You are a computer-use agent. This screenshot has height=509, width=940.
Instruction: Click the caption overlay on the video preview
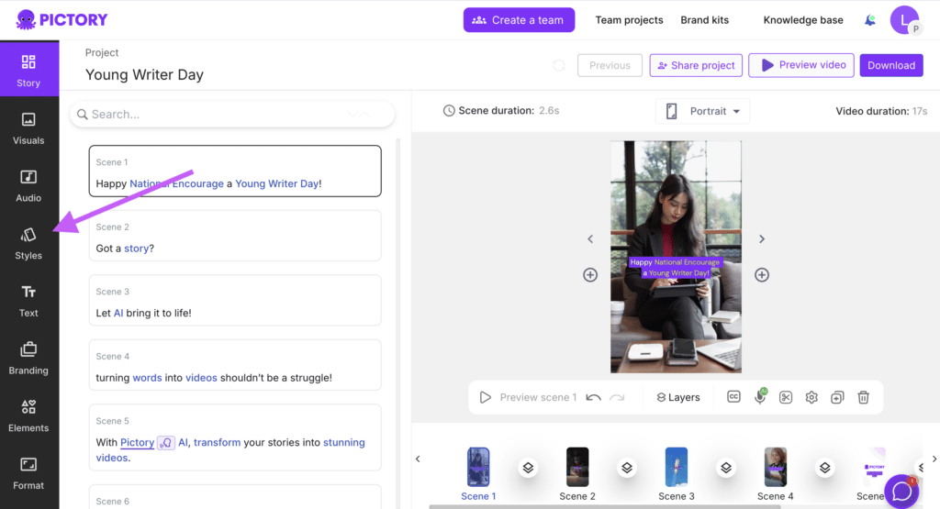coord(676,267)
